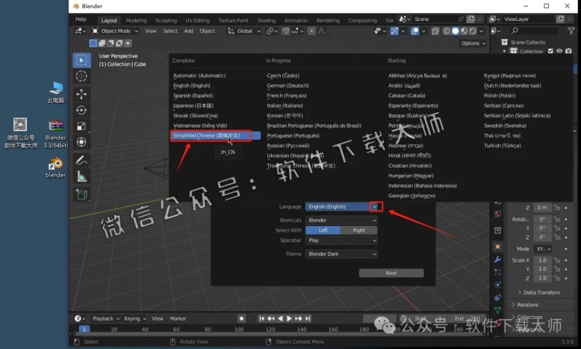The height and width of the screenshot is (349, 581).
Task: Open the Physics Properties tab
Action: point(498,284)
